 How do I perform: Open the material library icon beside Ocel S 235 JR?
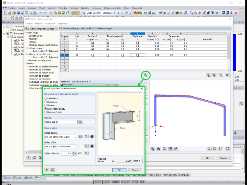coord(81,122)
